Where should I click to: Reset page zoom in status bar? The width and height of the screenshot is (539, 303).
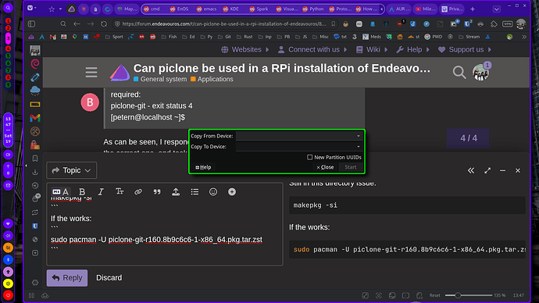pos(434,295)
